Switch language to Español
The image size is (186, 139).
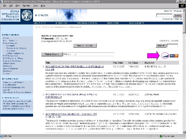tap(168, 11)
